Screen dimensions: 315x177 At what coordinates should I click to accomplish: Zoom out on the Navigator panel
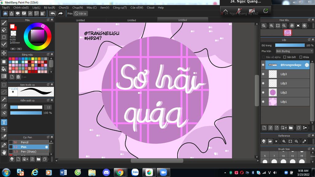click(x=284, y=26)
